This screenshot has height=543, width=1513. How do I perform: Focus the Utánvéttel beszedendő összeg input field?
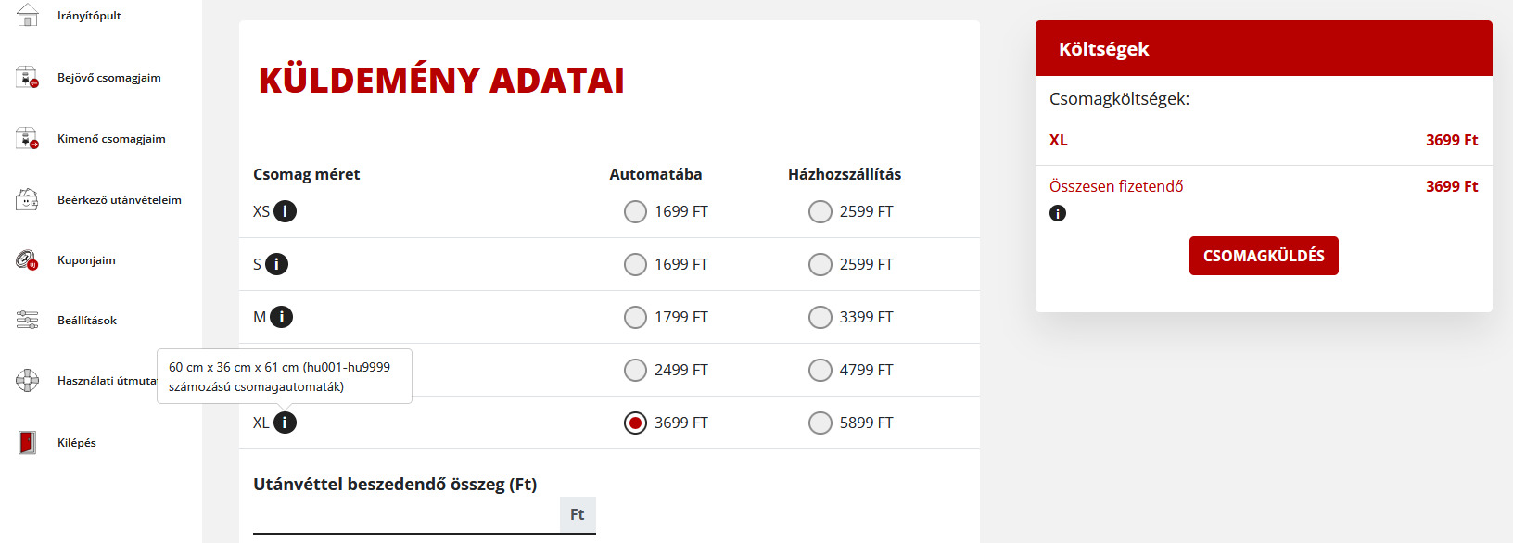406,515
